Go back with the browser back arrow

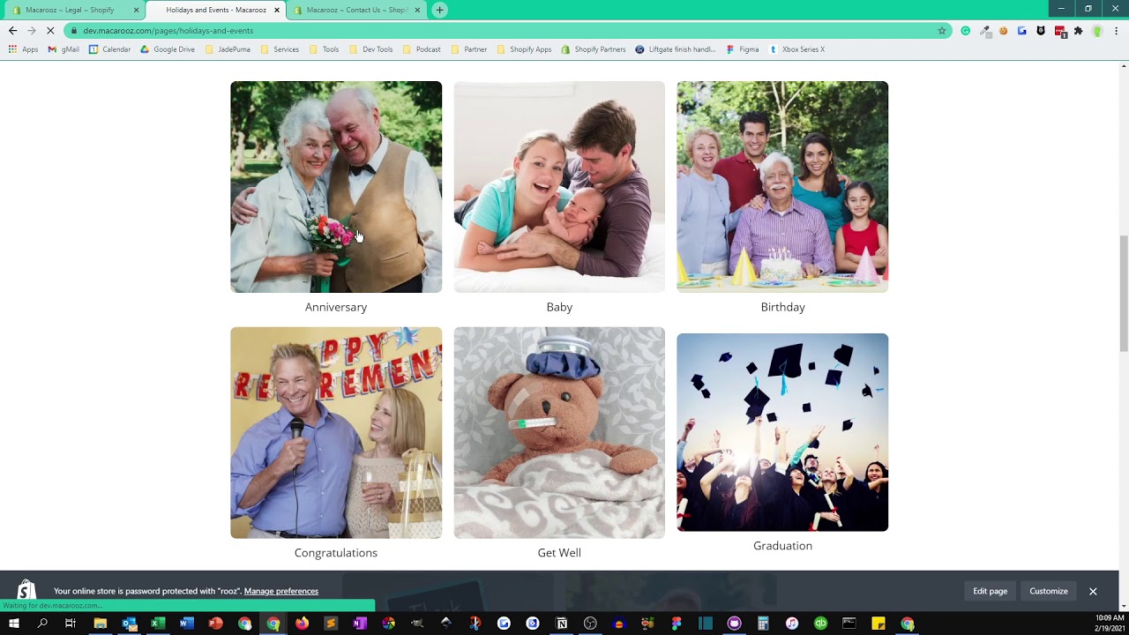pos(12,30)
